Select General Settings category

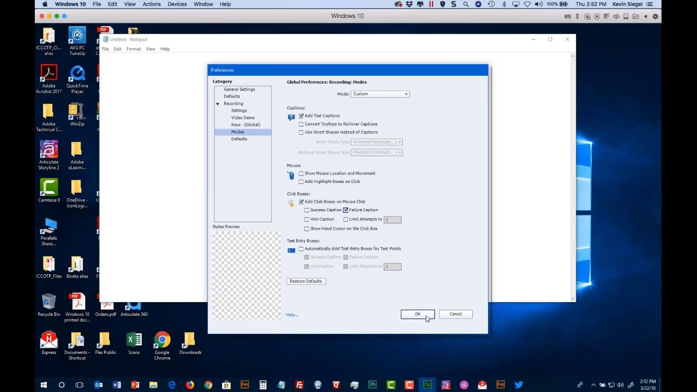click(x=239, y=89)
